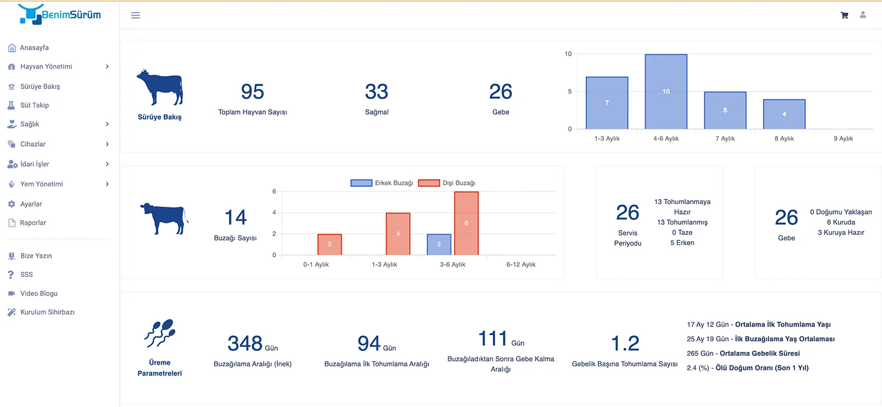The image size is (882, 407).
Task: Open the shopping cart icon
Action: [844, 15]
